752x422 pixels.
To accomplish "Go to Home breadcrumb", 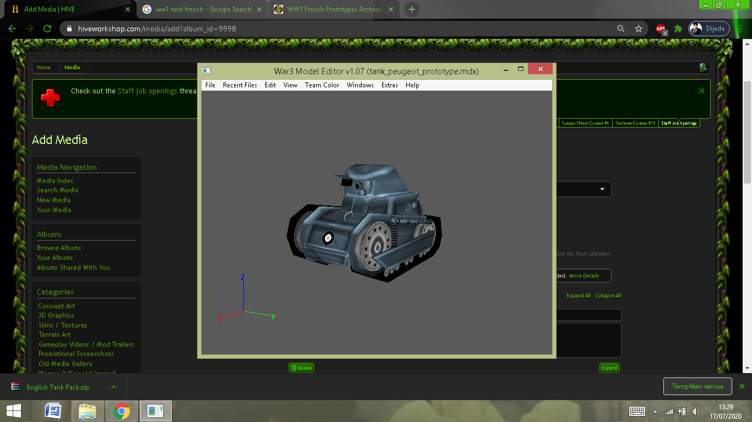I will pos(43,68).
